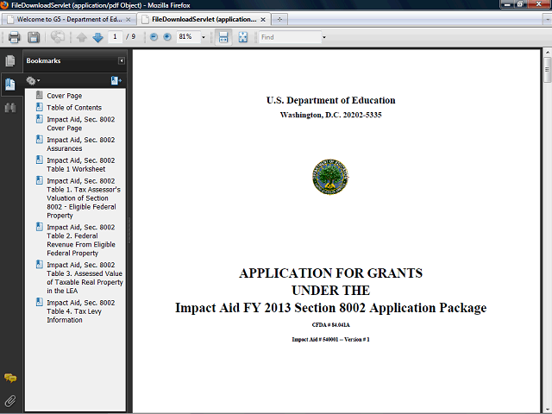
Task: Open the Page Thumbnails panel icon
Action: [x=10, y=61]
